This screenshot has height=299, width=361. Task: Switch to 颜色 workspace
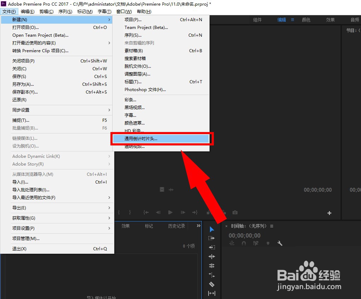(x=306, y=20)
